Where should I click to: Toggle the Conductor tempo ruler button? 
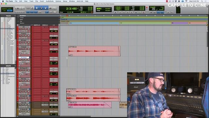[162, 12]
